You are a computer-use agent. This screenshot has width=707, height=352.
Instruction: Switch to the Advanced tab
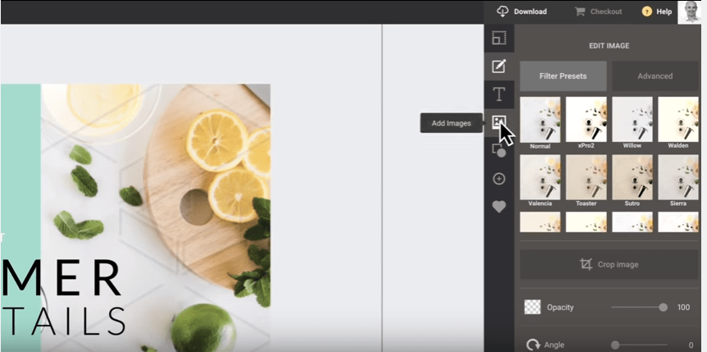pyautogui.click(x=655, y=75)
